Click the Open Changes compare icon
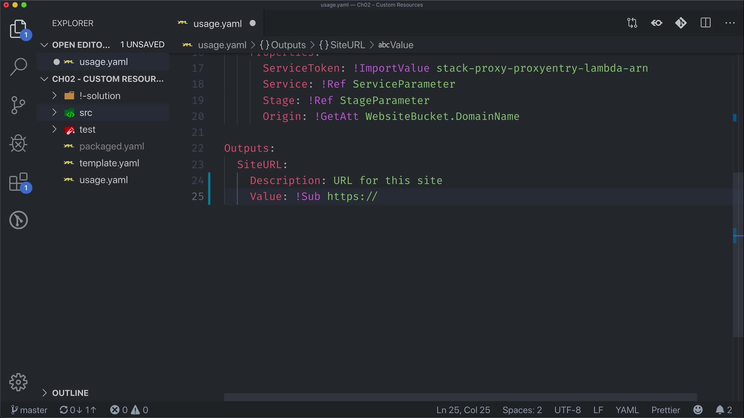This screenshot has height=418, width=744. click(x=632, y=23)
